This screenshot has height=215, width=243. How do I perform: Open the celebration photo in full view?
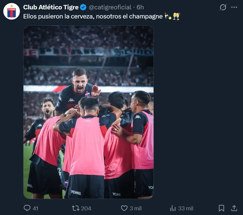point(88,112)
